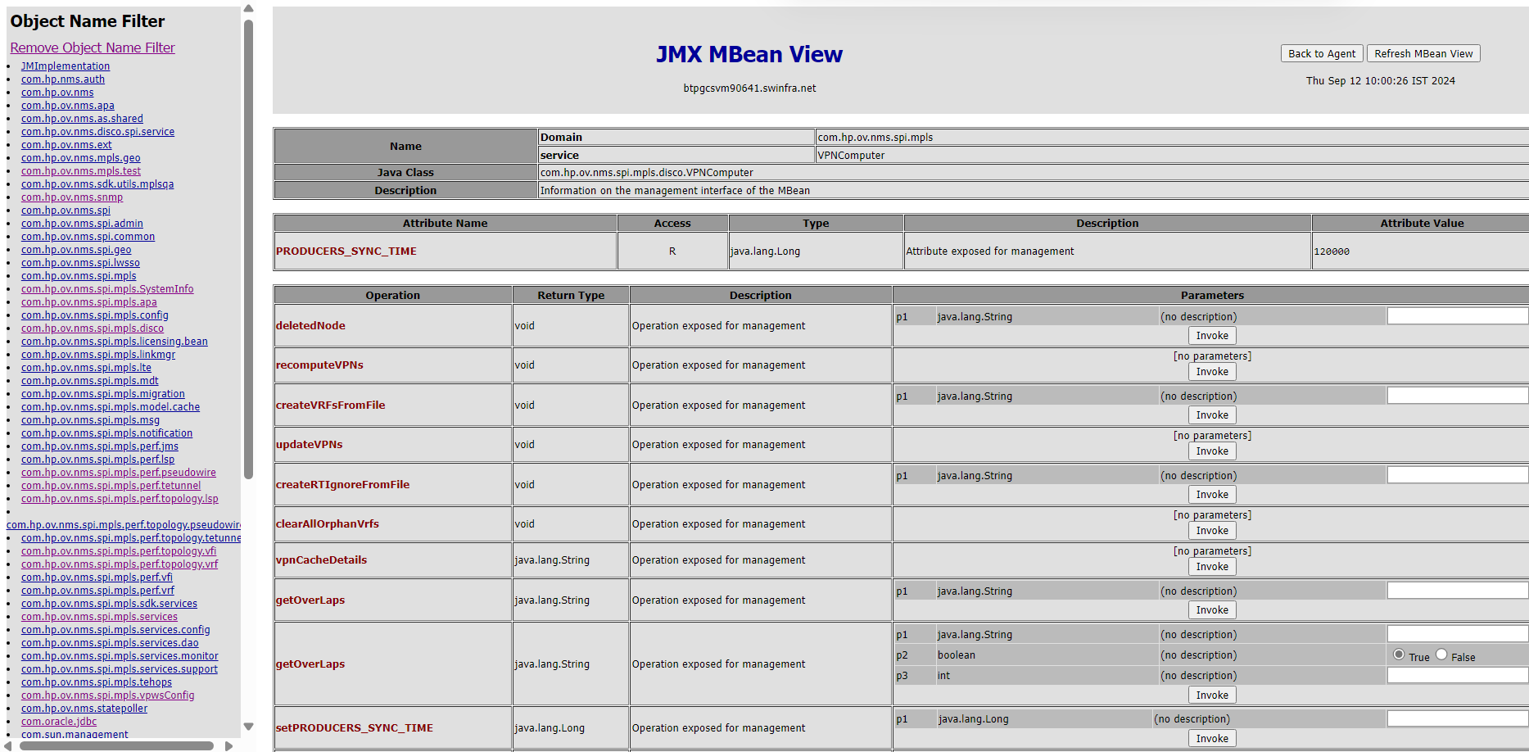Click the PRODUCERS_SYNC_TIME attribute name
The width and height of the screenshot is (1529, 752).
click(x=346, y=251)
